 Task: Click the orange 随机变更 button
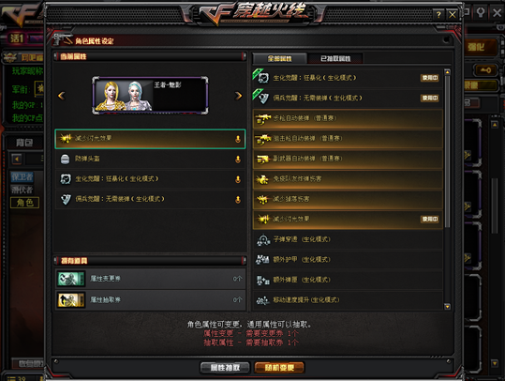tap(279, 368)
